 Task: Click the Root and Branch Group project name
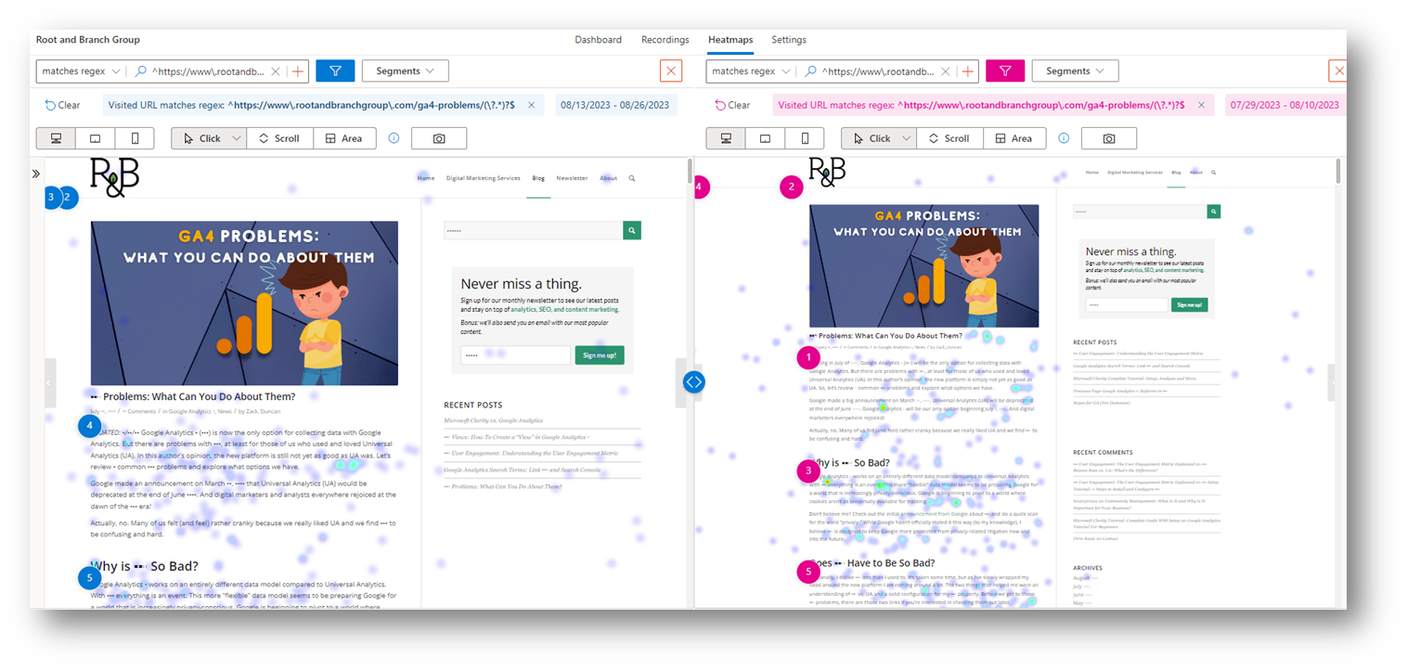point(87,40)
